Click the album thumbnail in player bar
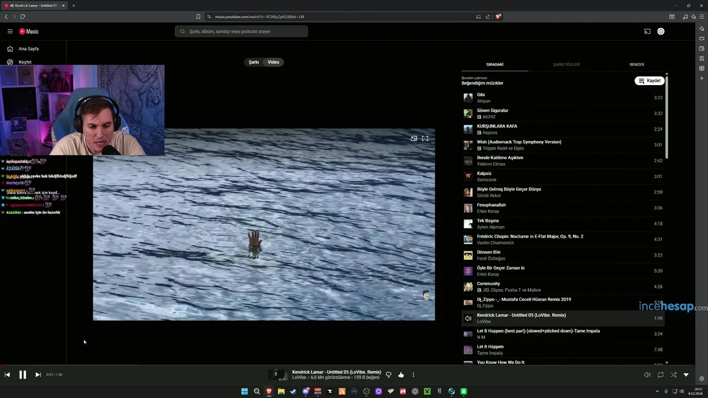Viewport: 708px width, 398px height. [278, 375]
